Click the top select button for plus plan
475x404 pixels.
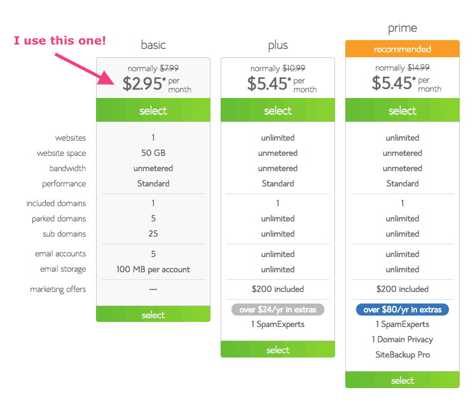coord(278,110)
